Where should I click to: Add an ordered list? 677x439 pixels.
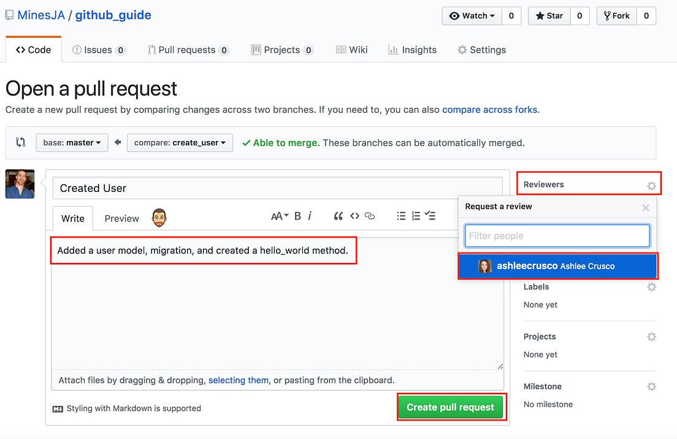coord(416,216)
